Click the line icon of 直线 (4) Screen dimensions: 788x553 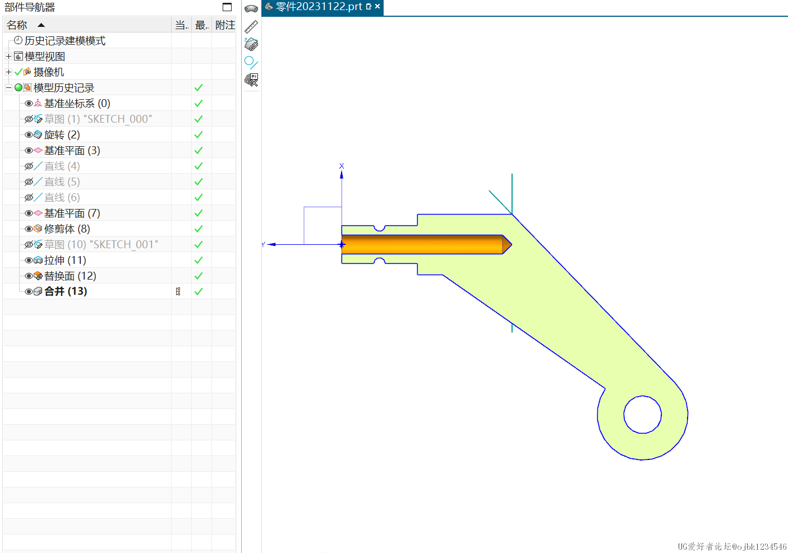pyautogui.click(x=38, y=166)
